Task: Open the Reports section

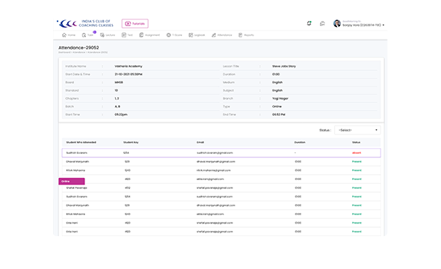Action: 246,35
